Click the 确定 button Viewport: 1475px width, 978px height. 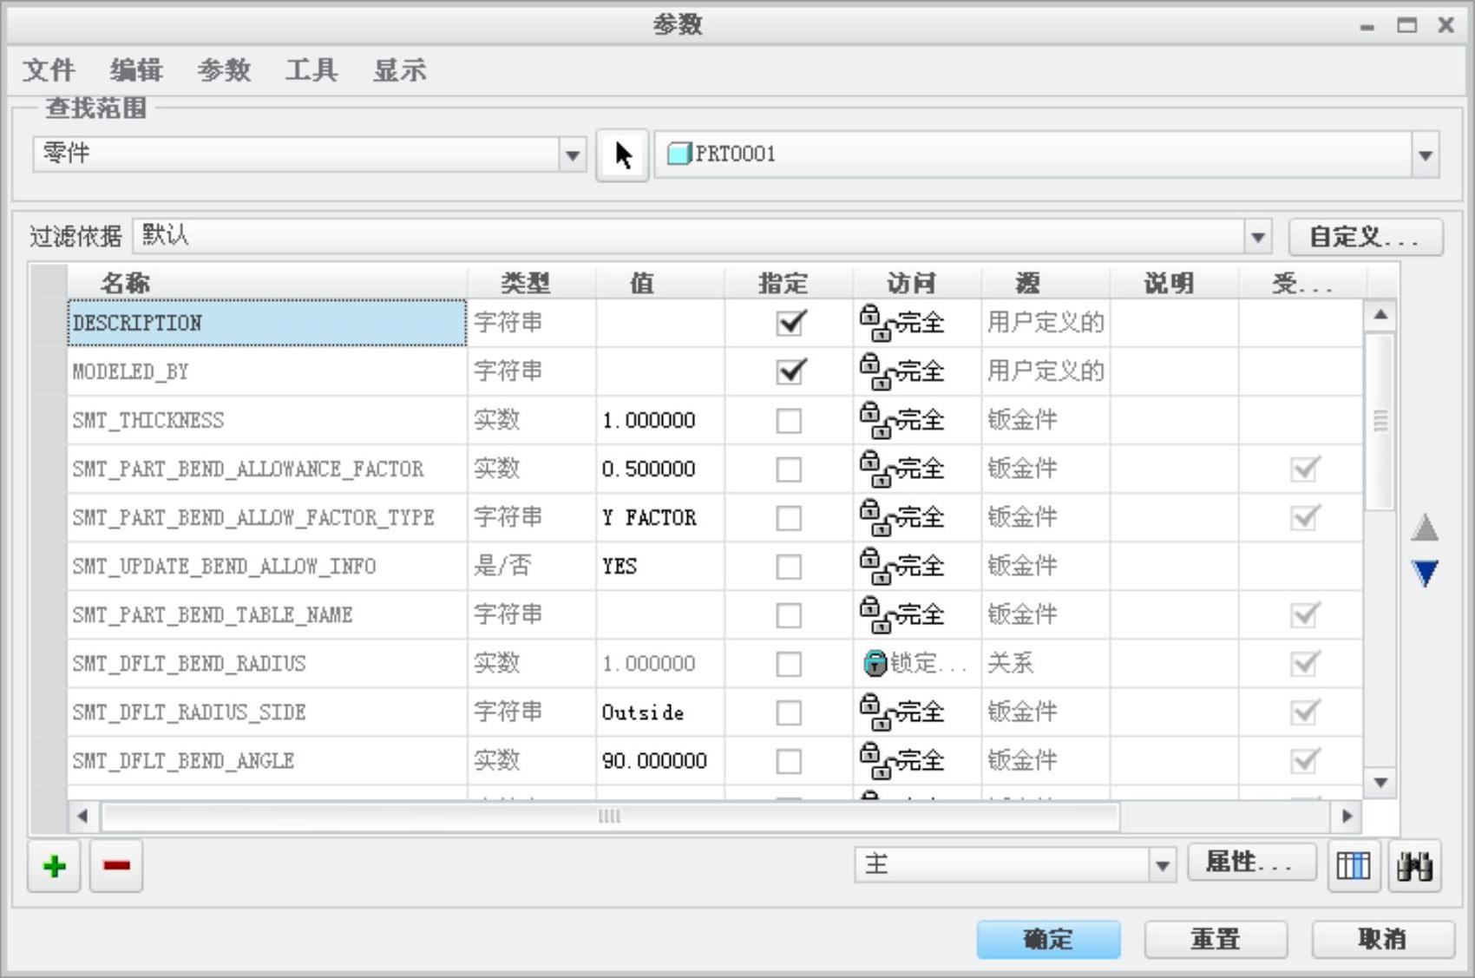point(1048,939)
